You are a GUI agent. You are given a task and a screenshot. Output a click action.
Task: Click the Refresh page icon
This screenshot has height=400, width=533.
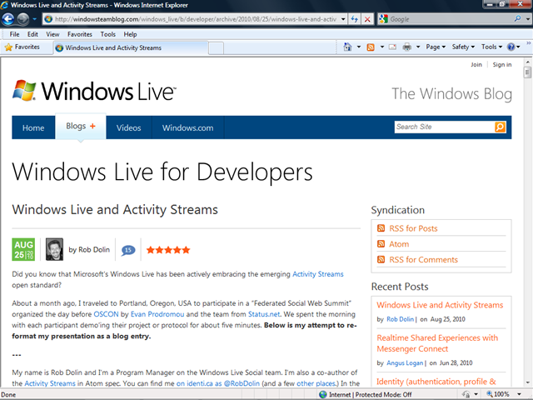pos(354,19)
